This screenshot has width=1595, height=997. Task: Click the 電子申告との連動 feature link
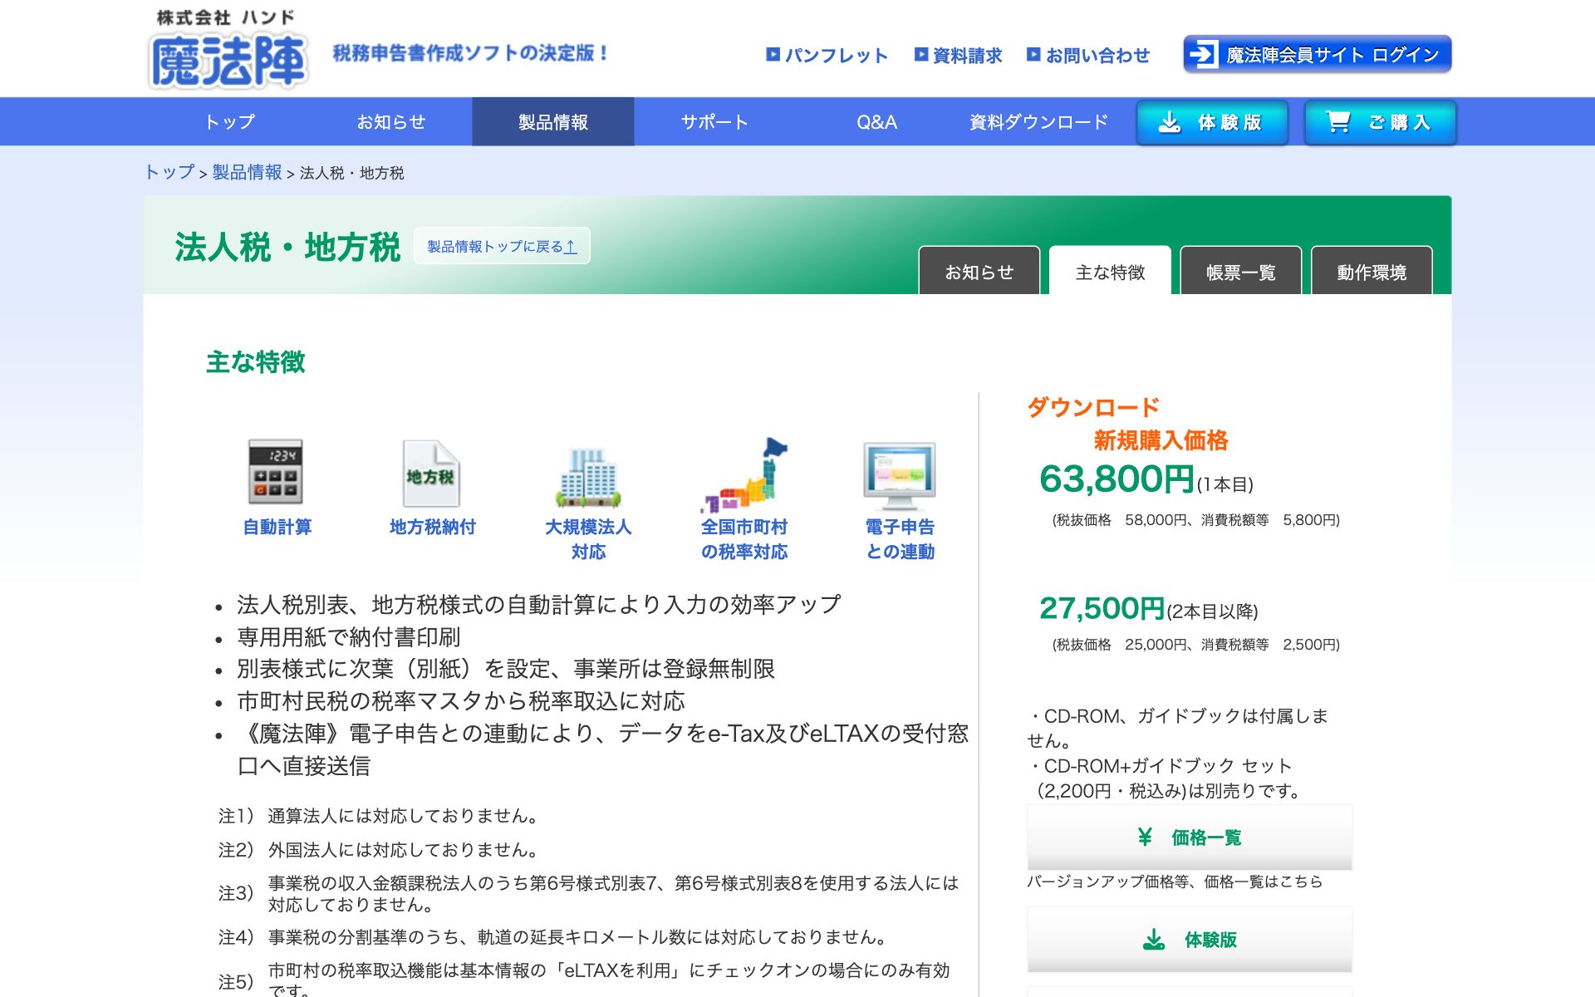pyautogui.click(x=900, y=538)
